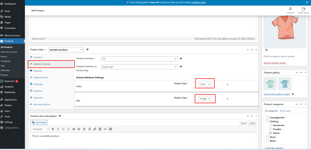Uncheck the Tshirts category checkbox
The image size is (311, 150).
pos(270,133)
